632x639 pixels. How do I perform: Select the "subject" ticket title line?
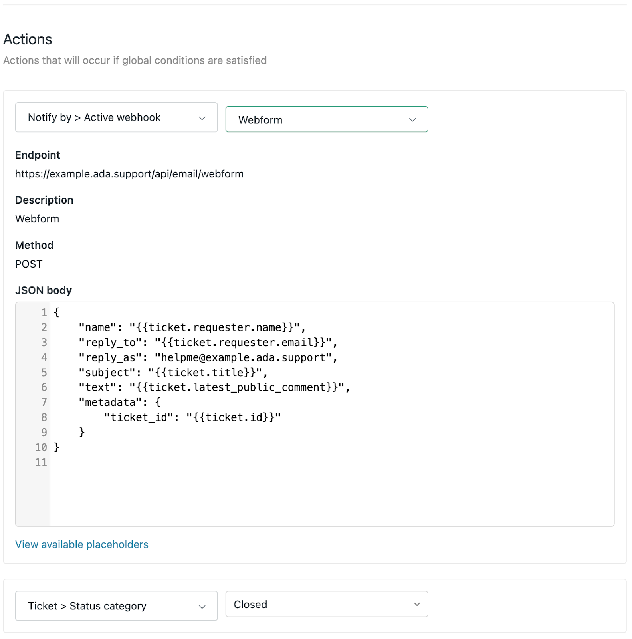[x=173, y=373]
